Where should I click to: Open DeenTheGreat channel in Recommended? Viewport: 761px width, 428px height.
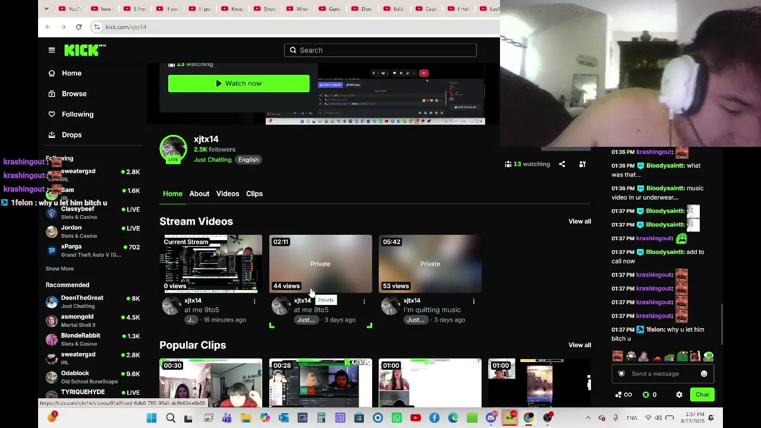pyautogui.click(x=93, y=302)
